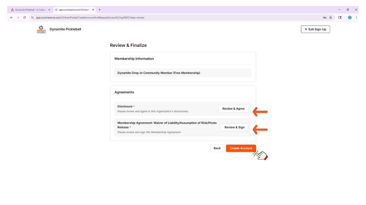Click the tab search icon beside the profile avatar
The image size is (366, 205).
click(x=340, y=18)
